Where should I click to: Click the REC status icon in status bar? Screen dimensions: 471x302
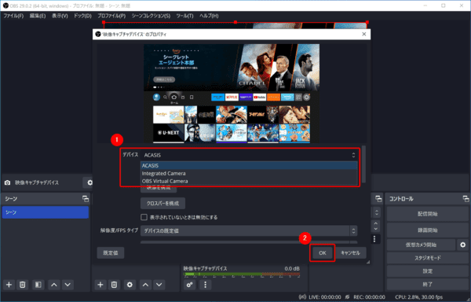[x=348, y=297]
